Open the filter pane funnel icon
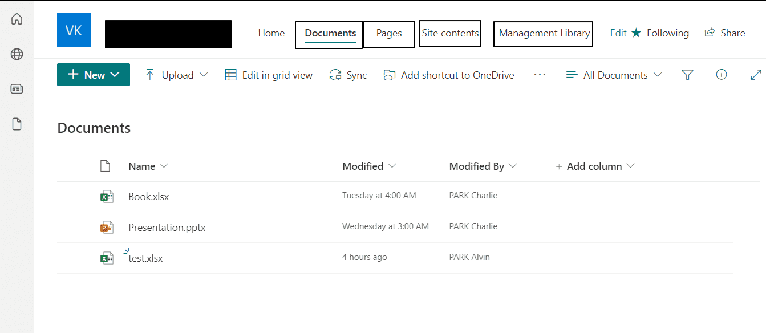766x333 pixels. (x=687, y=75)
